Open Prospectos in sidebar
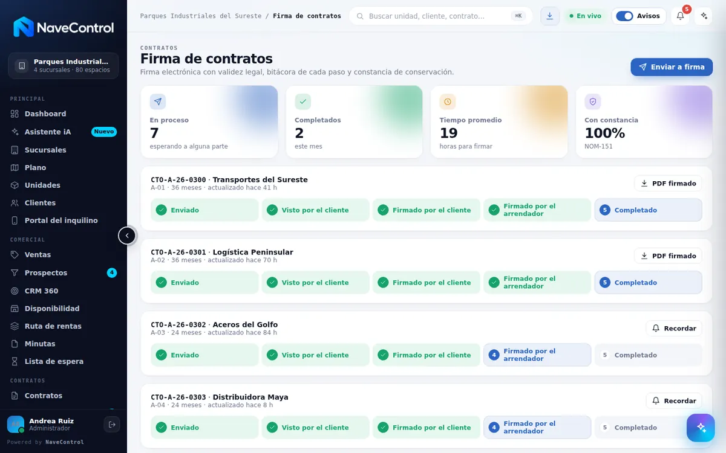The height and width of the screenshot is (453, 726). tap(64, 273)
